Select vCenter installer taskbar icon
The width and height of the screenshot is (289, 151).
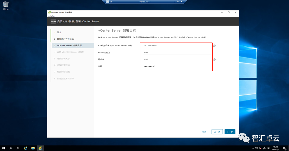(40, 148)
